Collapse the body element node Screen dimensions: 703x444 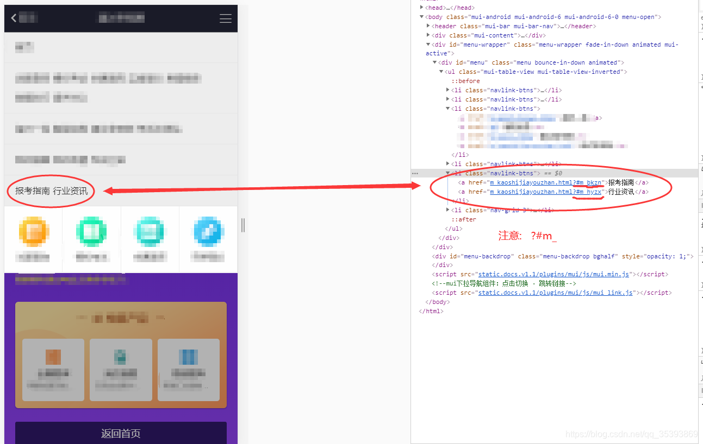[421, 16]
